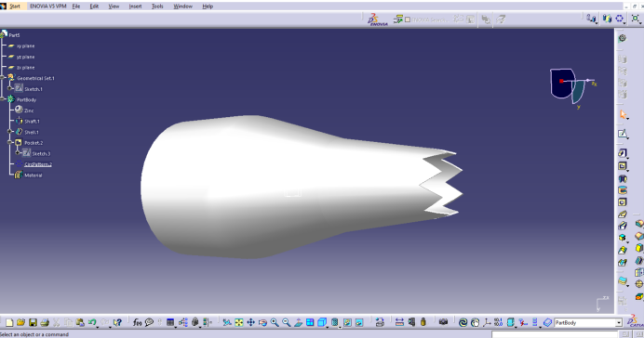Activate Fly mode icon

pyautogui.click(x=227, y=322)
